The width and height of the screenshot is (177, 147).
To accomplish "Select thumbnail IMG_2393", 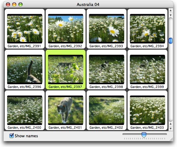I will coord(106,29).
